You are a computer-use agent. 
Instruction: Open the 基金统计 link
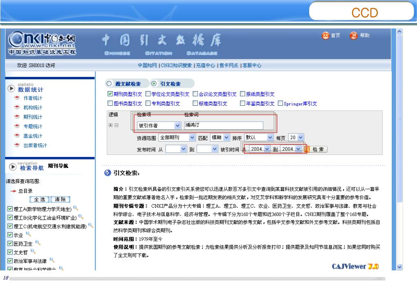33,136
